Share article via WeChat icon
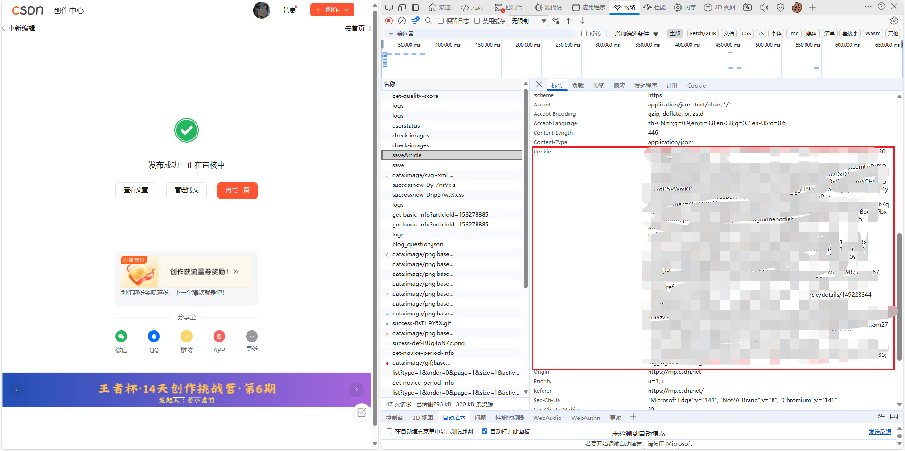The width and height of the screenshot is (905, 451). click(x=121, y=336)
